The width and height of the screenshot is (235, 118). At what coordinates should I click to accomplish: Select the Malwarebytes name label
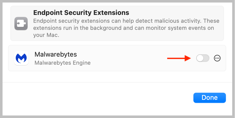pos(56,54)
